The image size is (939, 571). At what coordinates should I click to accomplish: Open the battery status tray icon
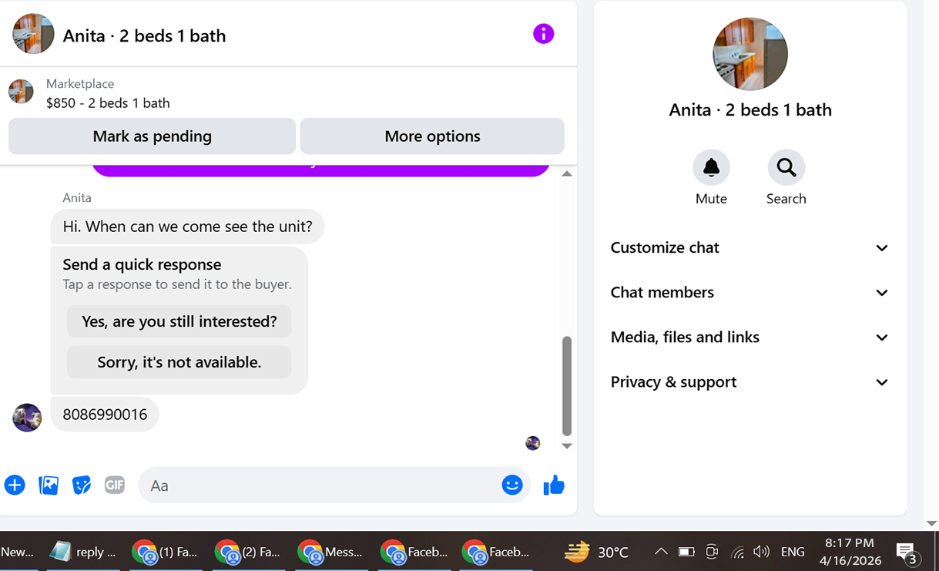[686, 552]
